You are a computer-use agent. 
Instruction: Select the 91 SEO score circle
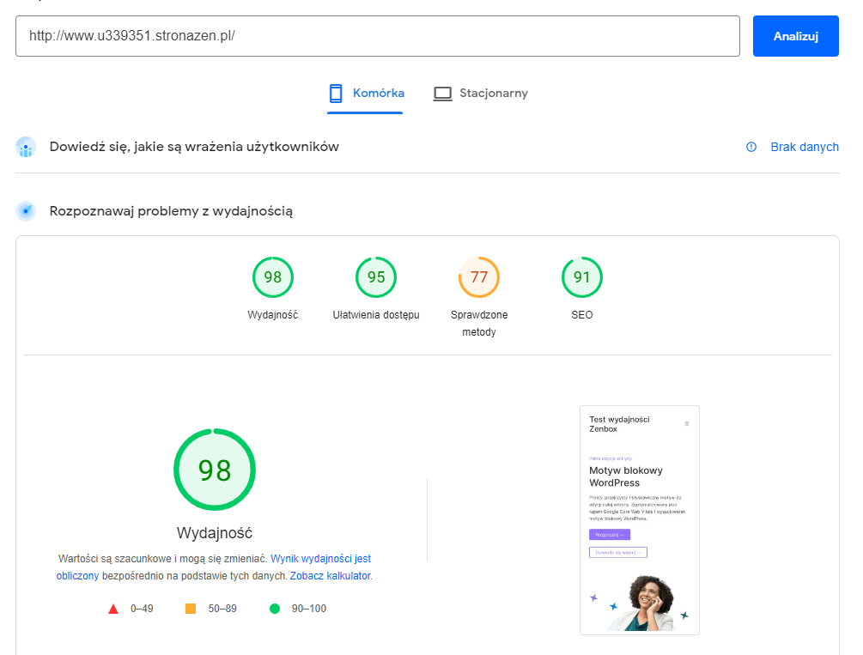[581, 276]
